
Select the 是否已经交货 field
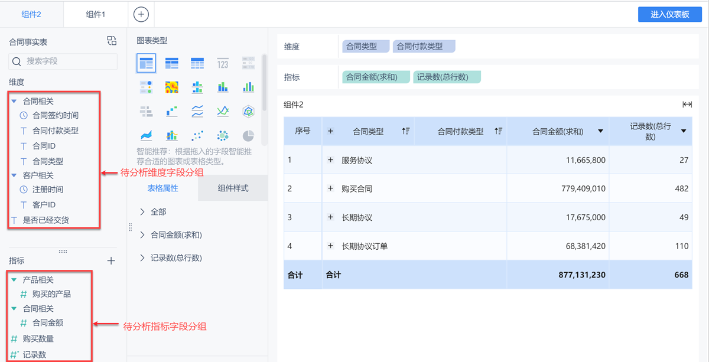point(46,220)
